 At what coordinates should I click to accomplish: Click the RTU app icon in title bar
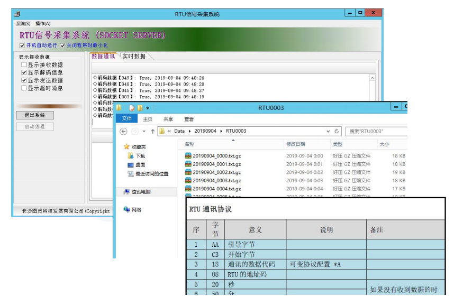coord(17,14)
